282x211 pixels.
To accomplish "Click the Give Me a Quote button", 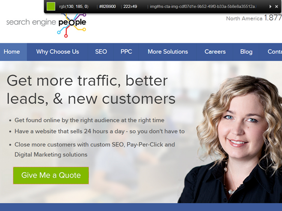I will 51,175.
